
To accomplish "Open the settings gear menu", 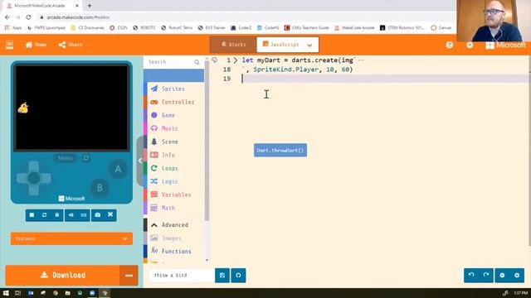I will [470, 45].
